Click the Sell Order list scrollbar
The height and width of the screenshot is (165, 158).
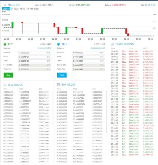click(53, 108)
